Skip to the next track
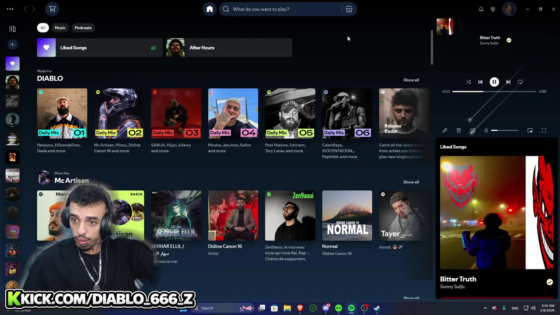The width and height of the screenshot is (560, 315). tap(508, 82)
